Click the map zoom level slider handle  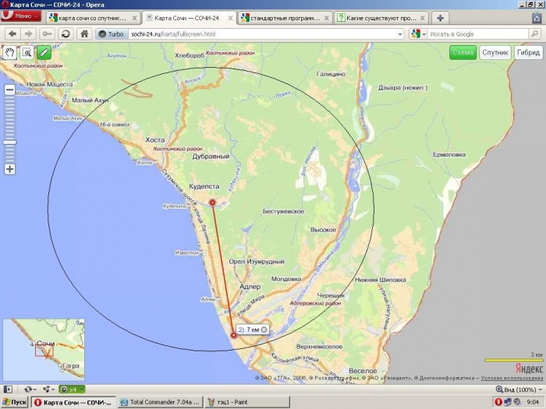pos(10,142)
